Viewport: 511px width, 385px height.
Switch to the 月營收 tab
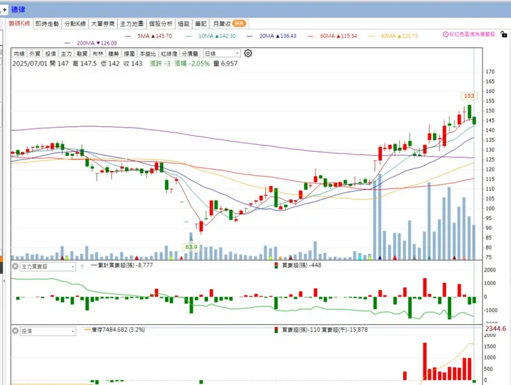point(229,23)
